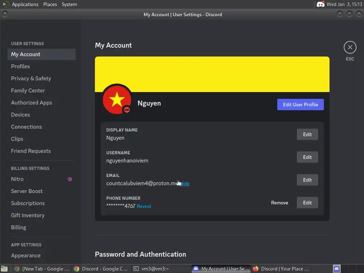Remove the phone number

279,203
